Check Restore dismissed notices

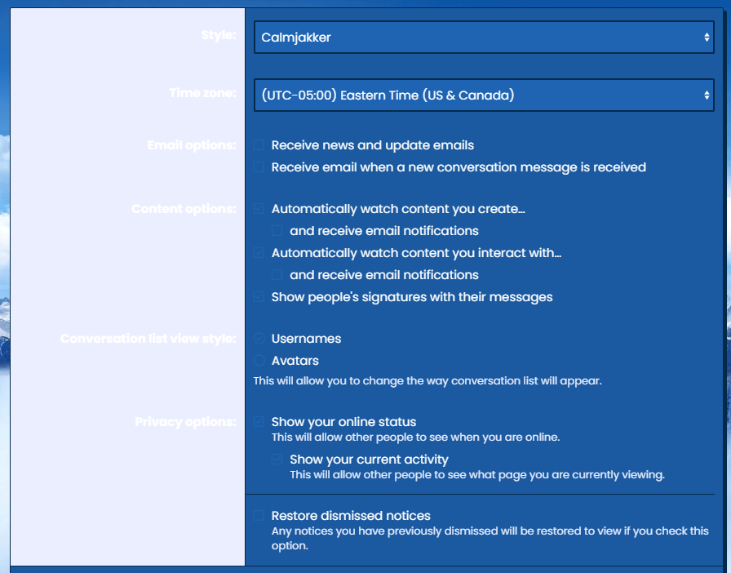pyautogui.click(x=259, y=516)
